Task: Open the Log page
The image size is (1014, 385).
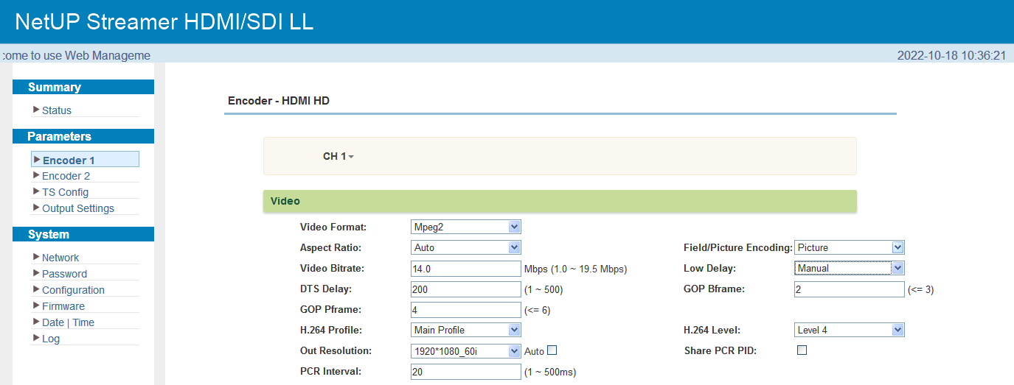Action: (51, 339)
